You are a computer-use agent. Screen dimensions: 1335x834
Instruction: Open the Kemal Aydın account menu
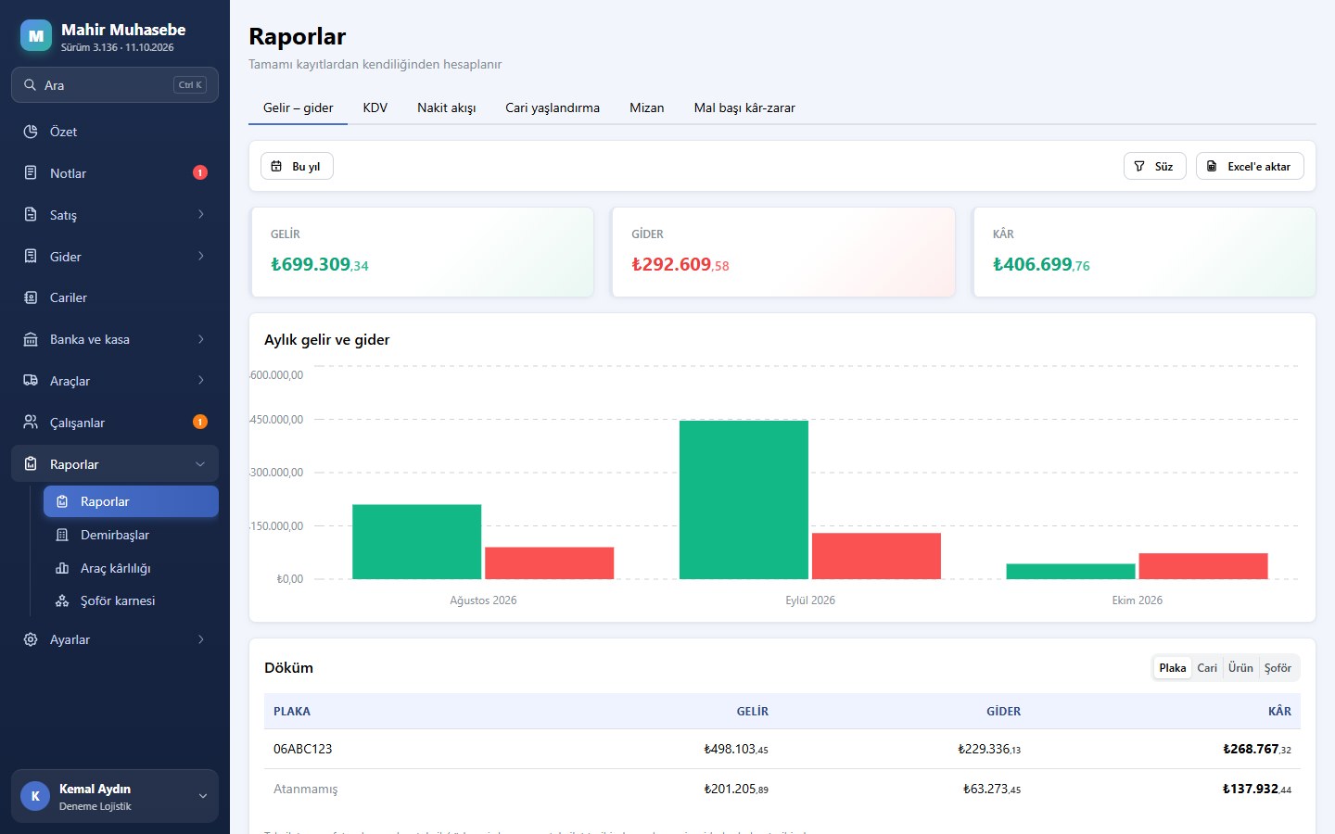(x=115, y=796)
